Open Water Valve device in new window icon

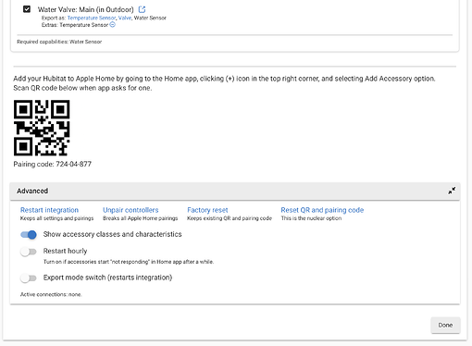pos(142,9)
